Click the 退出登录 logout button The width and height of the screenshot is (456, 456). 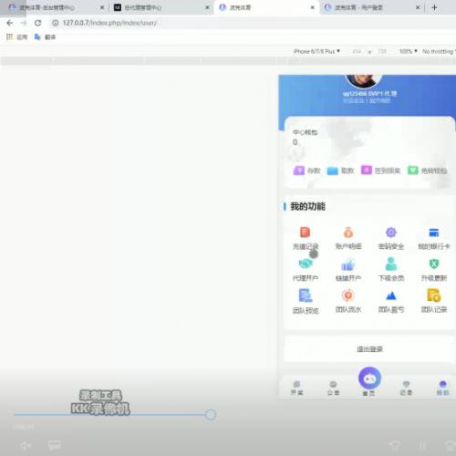point(369,349)
